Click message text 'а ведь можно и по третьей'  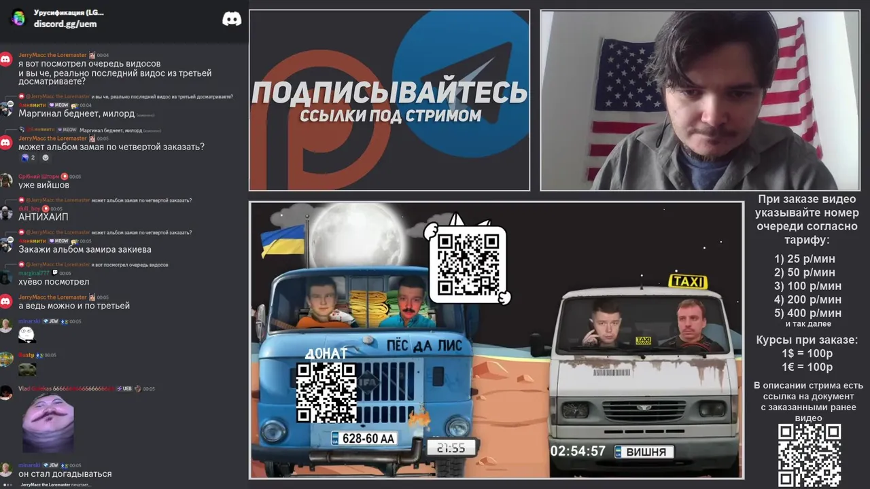pos(74,306)
